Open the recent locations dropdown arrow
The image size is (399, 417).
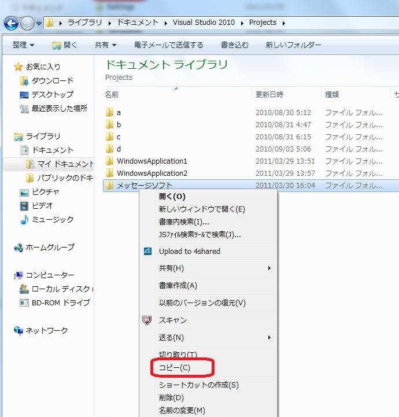[39, 24]
